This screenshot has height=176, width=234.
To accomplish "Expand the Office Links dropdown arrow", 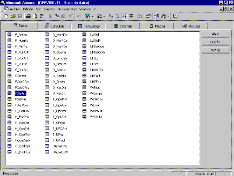I will click(x=92, y=16).
